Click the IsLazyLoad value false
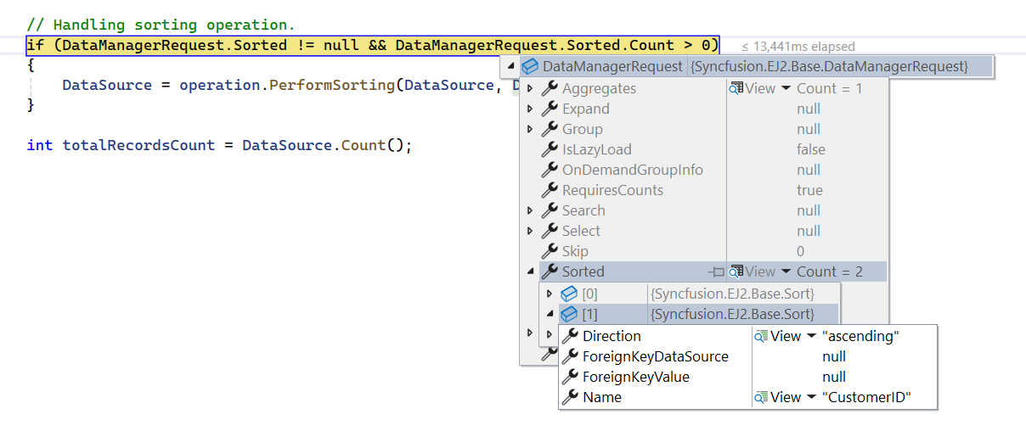The image size is (1026, 431). pos(811,149)
